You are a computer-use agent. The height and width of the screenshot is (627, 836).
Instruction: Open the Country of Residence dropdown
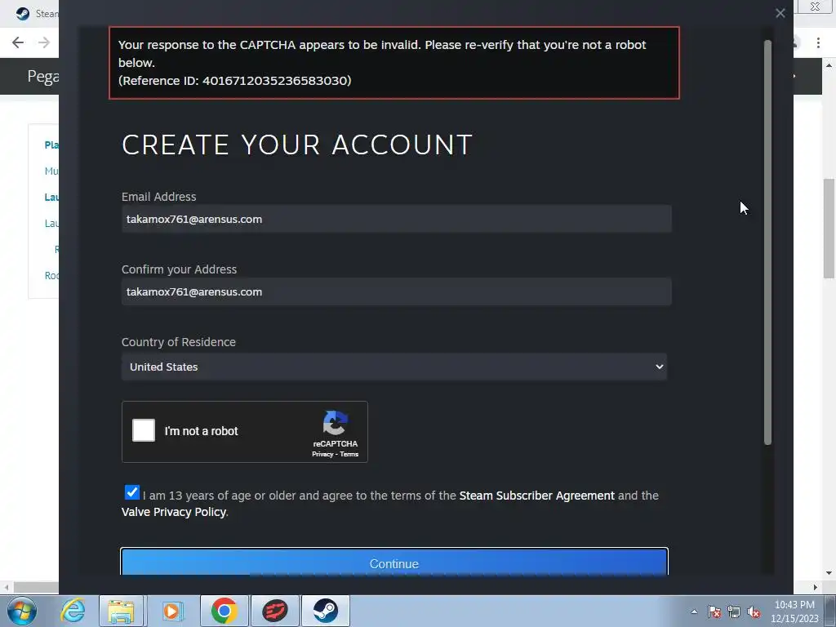pyautogui.click(x=394, y=367)
